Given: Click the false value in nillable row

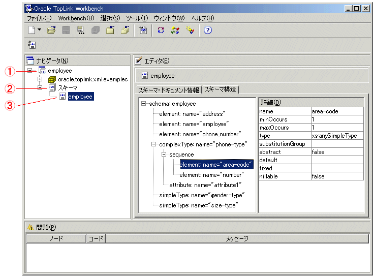Looking at the screenshot, I should 337,176.
